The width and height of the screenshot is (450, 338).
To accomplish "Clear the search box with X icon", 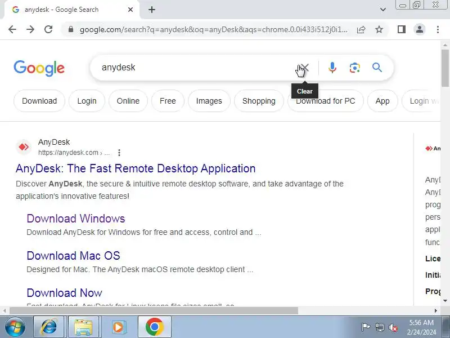I will click(305, 68).
